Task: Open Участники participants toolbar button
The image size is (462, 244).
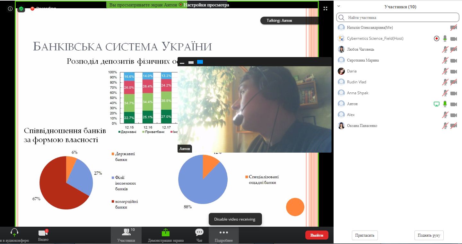Action: (126, 235)
